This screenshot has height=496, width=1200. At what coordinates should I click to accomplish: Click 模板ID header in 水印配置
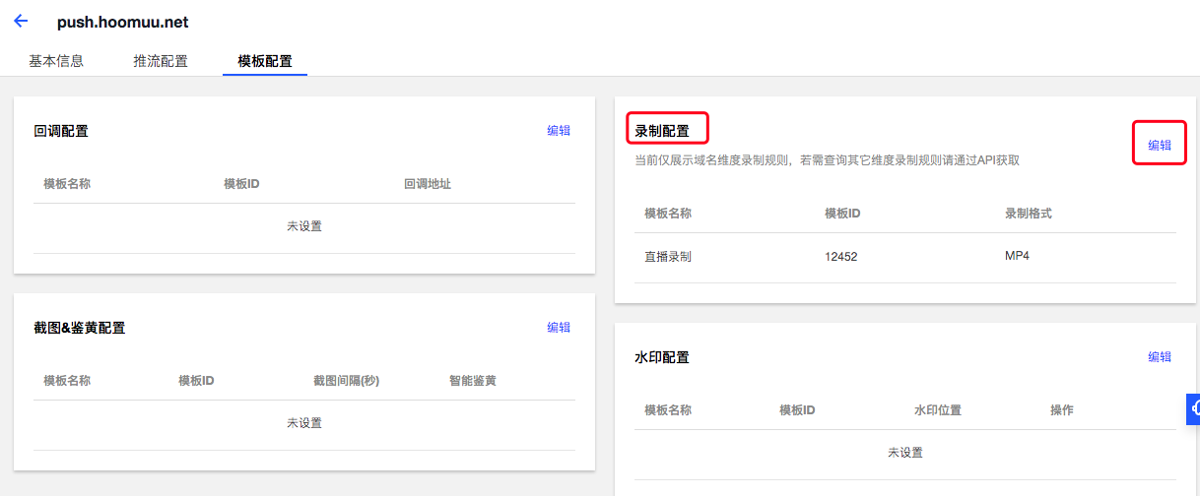click(x=797, y=409)
